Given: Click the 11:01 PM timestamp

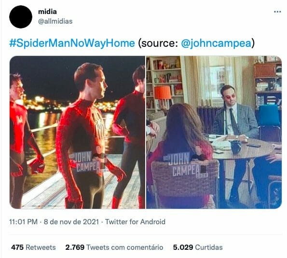Looking at the screenshot, I should pos(24,222).
